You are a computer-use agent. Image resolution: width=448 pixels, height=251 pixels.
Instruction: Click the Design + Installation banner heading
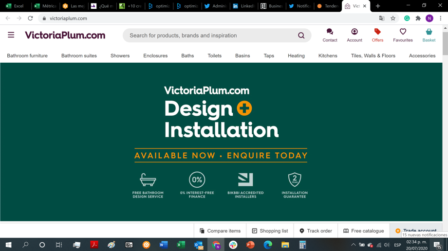pyautogui.click(x=221, y=119)
